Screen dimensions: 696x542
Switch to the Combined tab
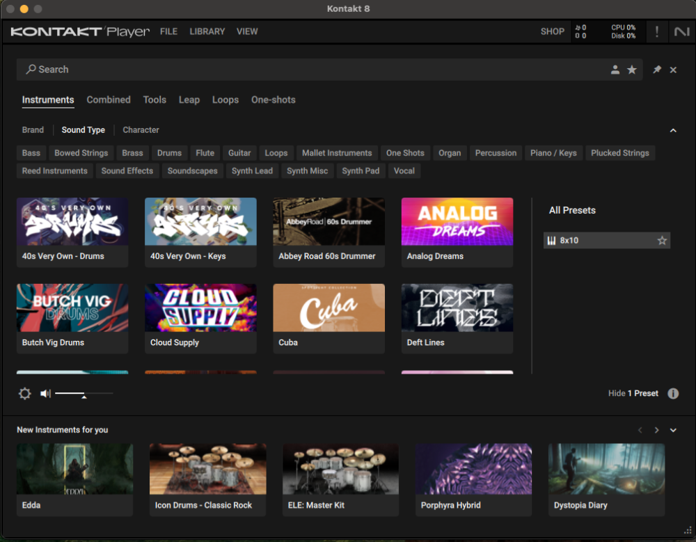(109, 100)
